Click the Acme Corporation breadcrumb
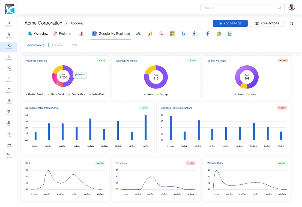 pyautogui.click(x=43, y=23)
